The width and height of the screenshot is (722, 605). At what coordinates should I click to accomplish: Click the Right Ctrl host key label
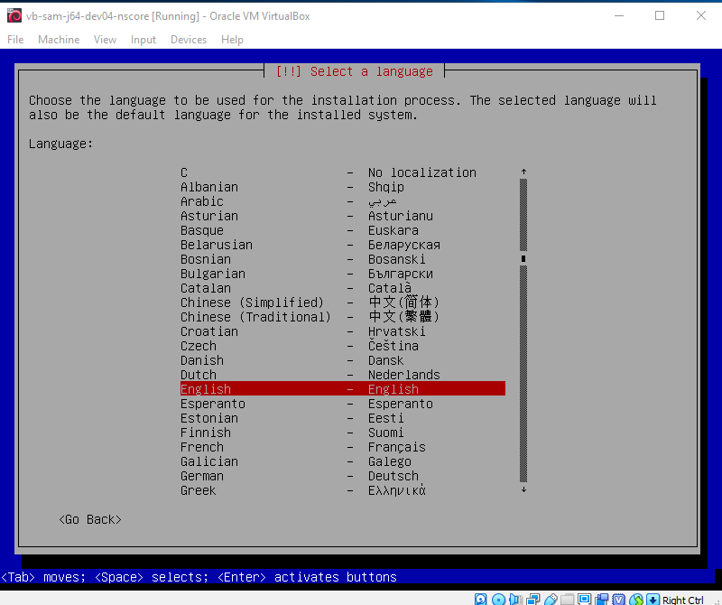tap(683, 600)
